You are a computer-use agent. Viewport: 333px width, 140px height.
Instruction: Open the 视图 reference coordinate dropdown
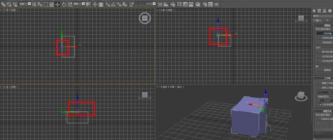point(79,4)
